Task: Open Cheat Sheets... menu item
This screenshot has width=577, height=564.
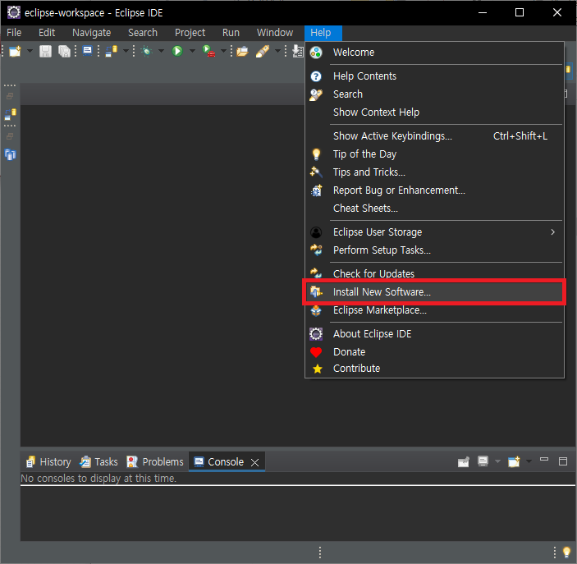Action: 434,209
